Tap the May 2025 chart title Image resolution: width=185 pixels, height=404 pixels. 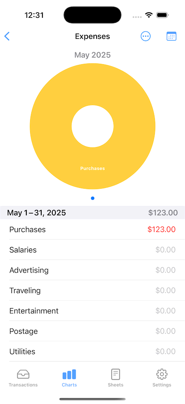point(93,55)
